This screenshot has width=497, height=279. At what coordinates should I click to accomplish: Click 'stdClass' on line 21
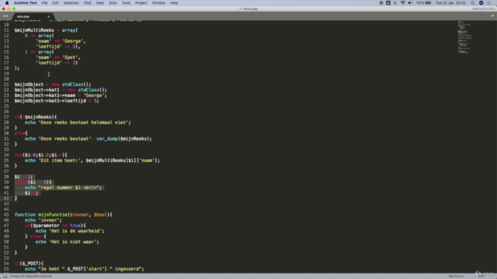[72, 84]
